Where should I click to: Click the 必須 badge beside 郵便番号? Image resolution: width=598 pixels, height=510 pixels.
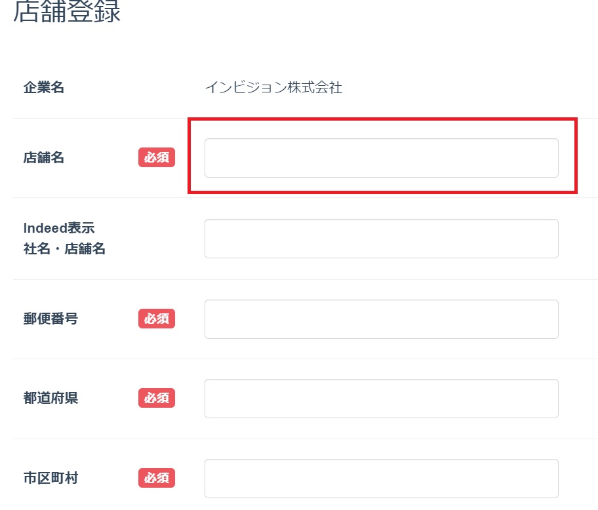157,319
